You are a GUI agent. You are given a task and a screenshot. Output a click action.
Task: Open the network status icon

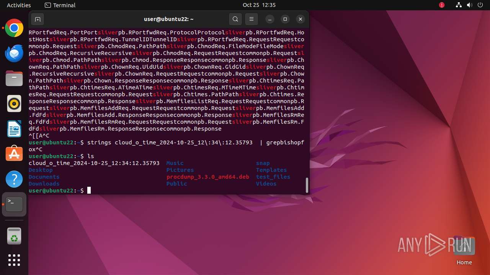[459, 5]
